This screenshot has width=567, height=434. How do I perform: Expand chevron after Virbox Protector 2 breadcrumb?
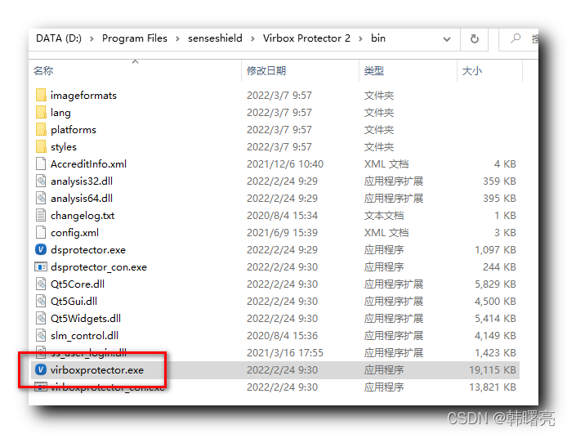pos(360,38)
